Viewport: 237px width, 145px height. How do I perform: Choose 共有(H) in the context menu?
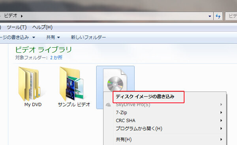point(165,139)
